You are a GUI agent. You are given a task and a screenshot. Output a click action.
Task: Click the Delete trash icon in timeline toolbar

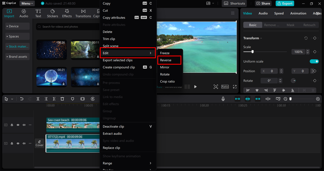point(62,99)
